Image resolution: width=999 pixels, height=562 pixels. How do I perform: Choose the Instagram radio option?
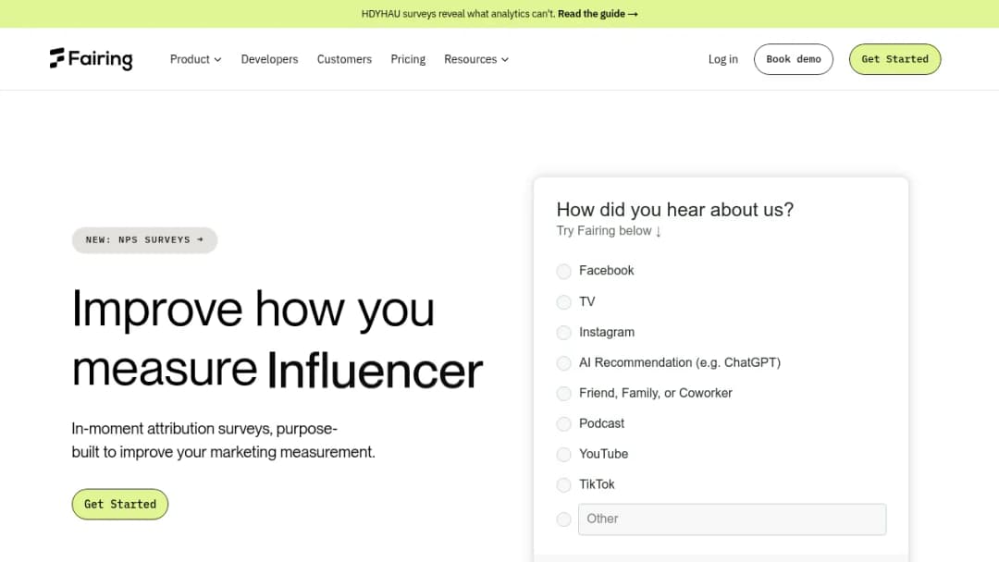pos(564,332)
